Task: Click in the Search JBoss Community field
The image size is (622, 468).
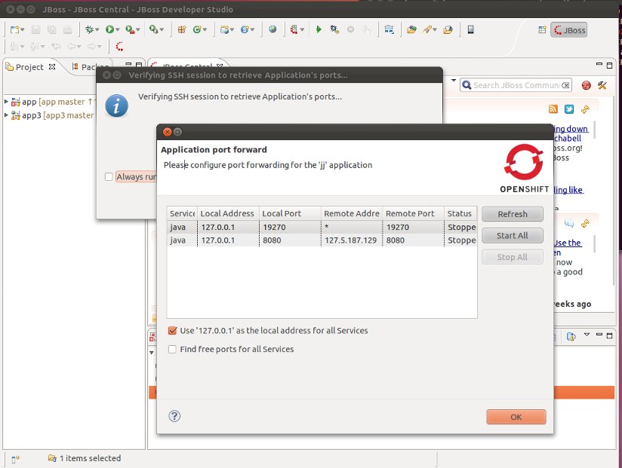Action: point(516,85)
